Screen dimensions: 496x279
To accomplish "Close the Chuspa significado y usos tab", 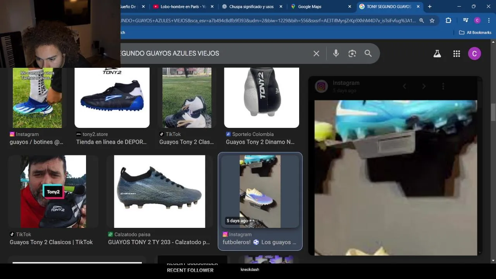I will click(281, 7).
